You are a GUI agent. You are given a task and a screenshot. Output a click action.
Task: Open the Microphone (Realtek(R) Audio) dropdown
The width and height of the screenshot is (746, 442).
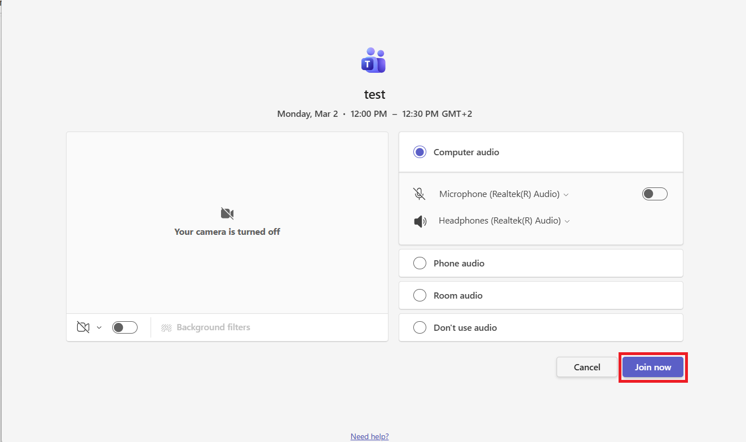[x=504, y=194]
